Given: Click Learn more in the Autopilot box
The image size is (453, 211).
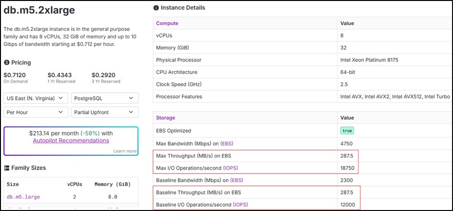Looking at the screenshot, I should [x=125, y=151].
